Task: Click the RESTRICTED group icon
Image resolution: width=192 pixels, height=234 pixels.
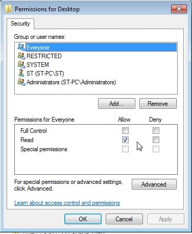Action: [x=21, y=56]
